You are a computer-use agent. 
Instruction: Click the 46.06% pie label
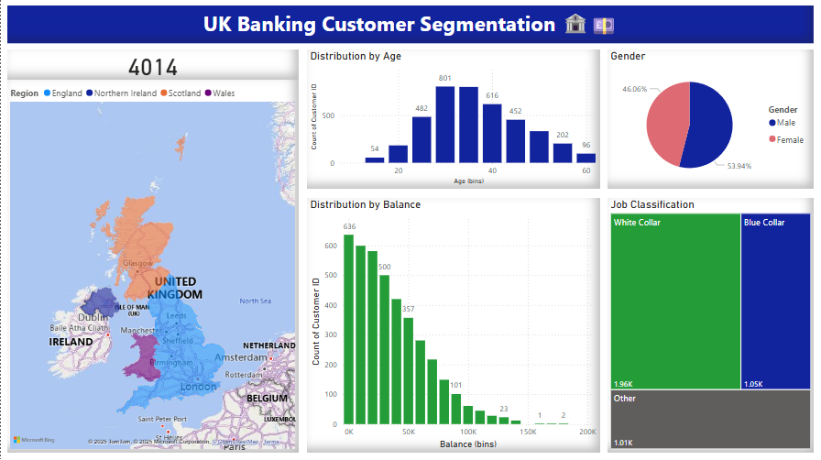[635, 89]
